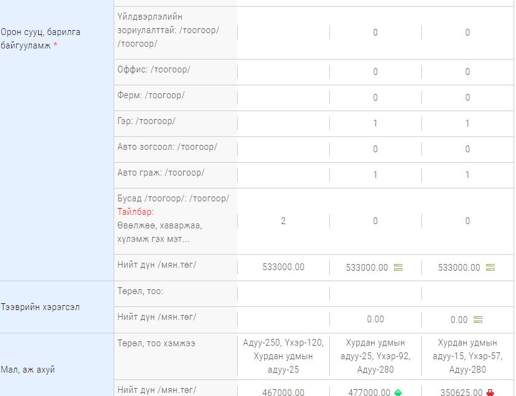Click the Ферм: /тоогоор/ row label
The width and height of the screenshot is (516, 396).
pyautogui.click(x=151, y=95)
